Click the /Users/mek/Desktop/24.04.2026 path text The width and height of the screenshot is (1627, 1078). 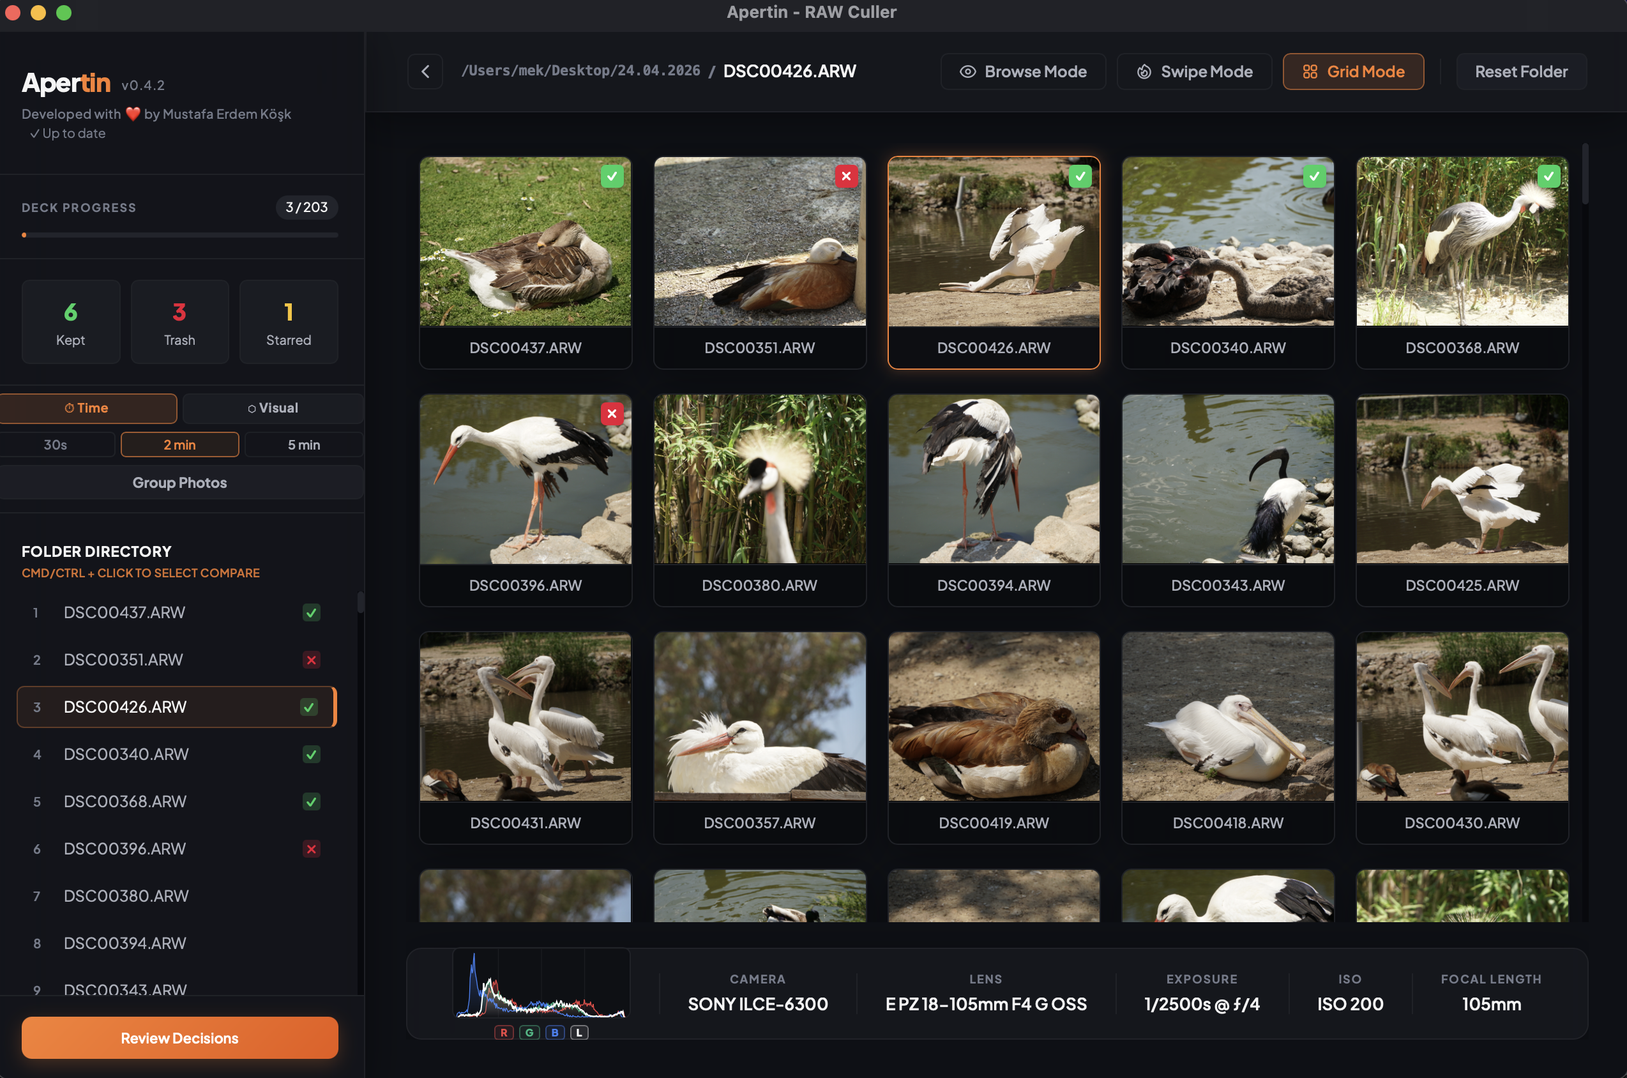pyautogui.click(x=581, y=71)
